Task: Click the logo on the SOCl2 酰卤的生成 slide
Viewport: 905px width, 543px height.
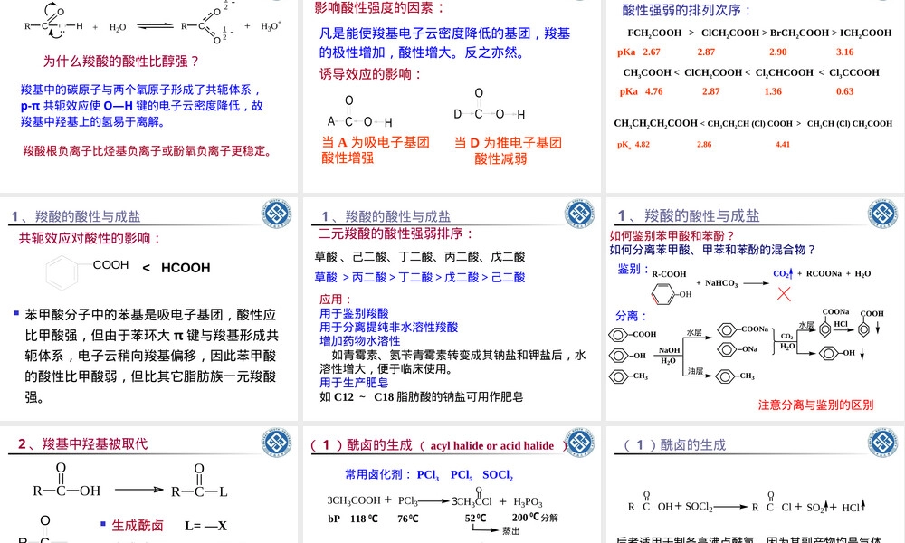Action: (x=882, y=443)
